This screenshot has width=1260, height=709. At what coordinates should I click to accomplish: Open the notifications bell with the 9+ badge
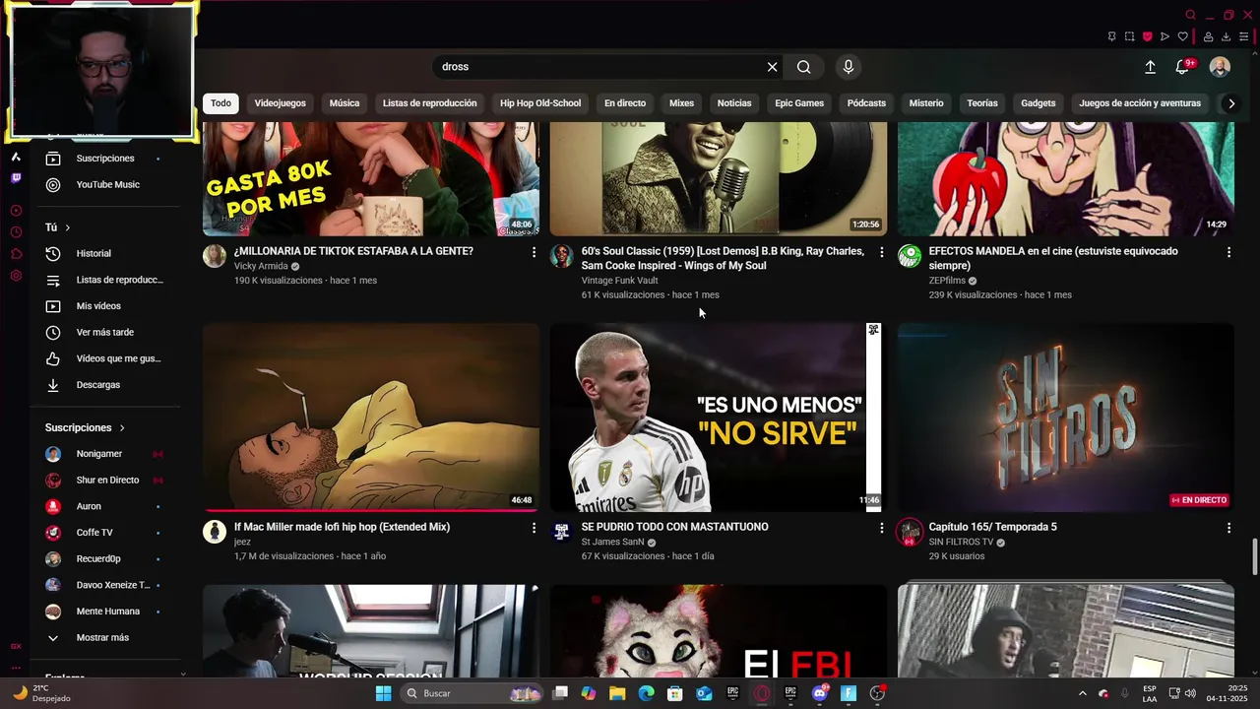pos(1182,67)
